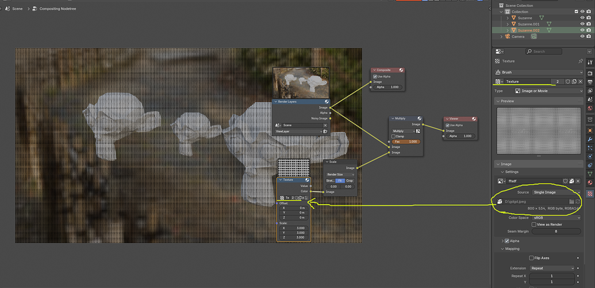Duplicate the Texture datablock with new-copy icon
The height and width of the screenshot is (288, 595).
[574, 82]
